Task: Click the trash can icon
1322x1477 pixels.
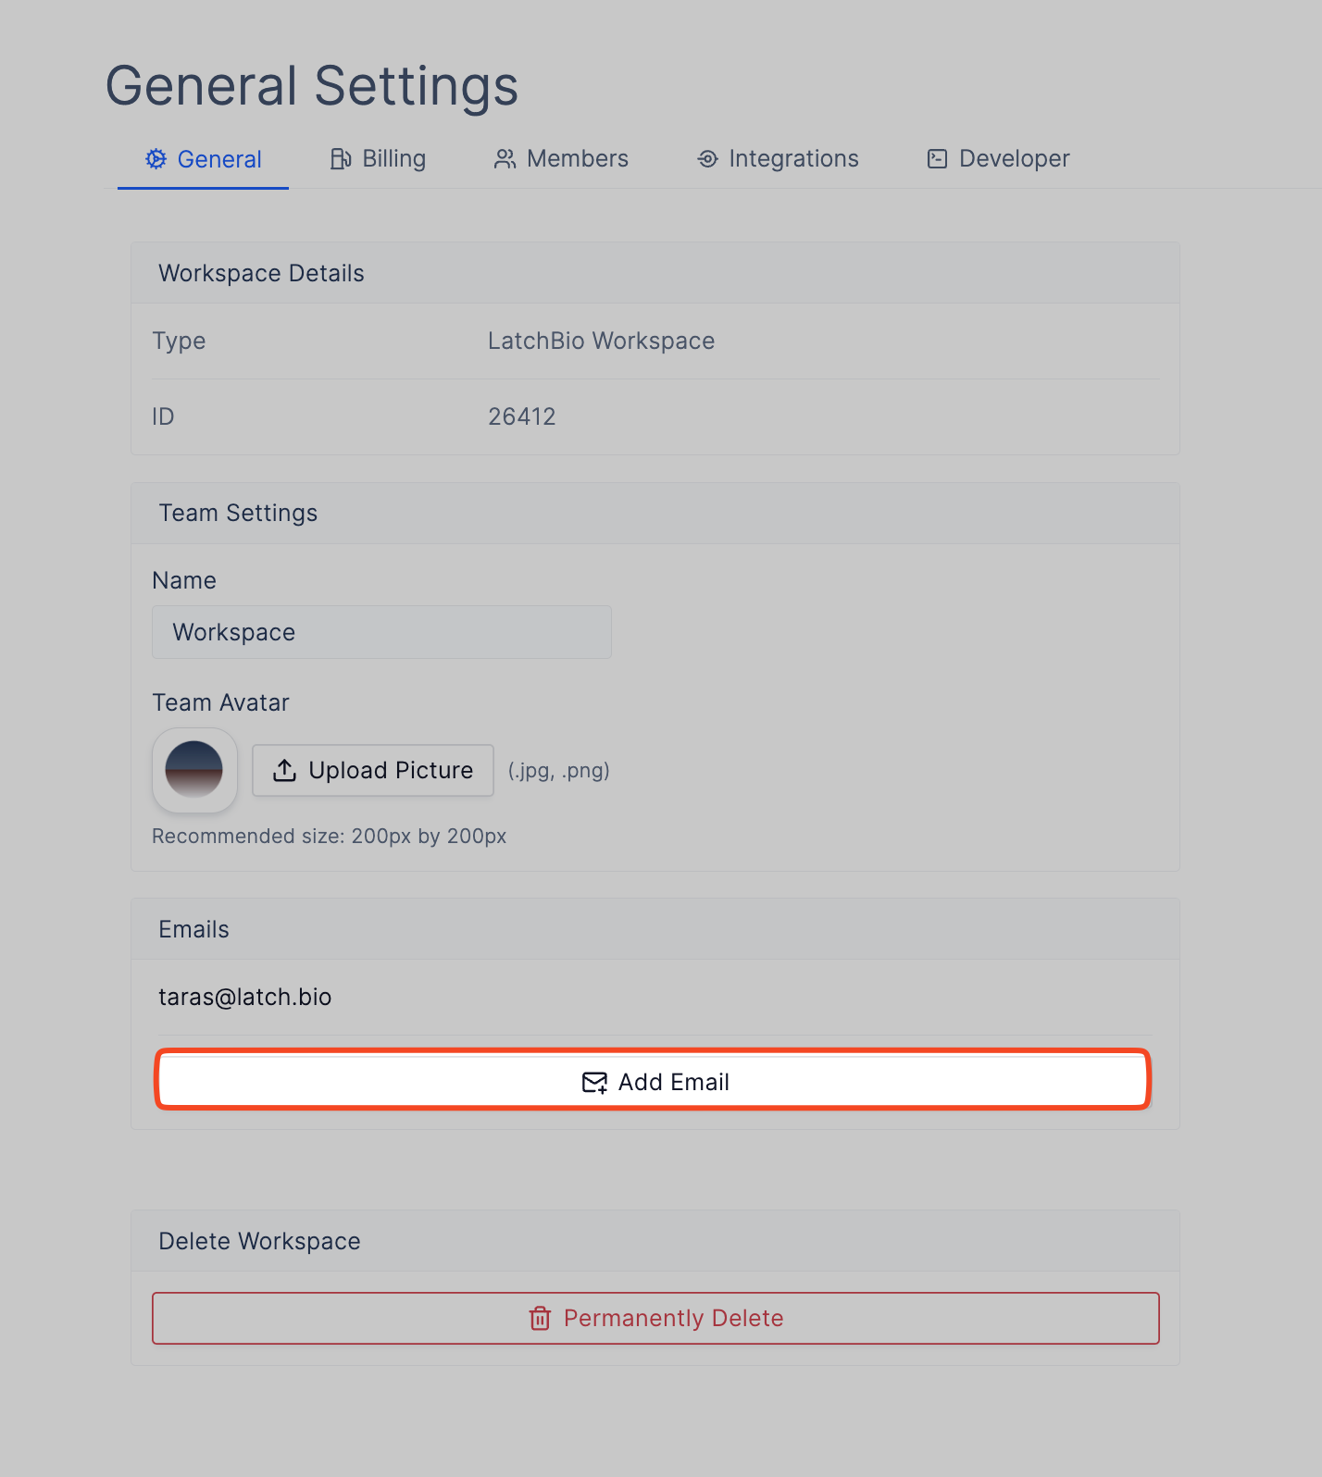Action: coord(540,1318)
